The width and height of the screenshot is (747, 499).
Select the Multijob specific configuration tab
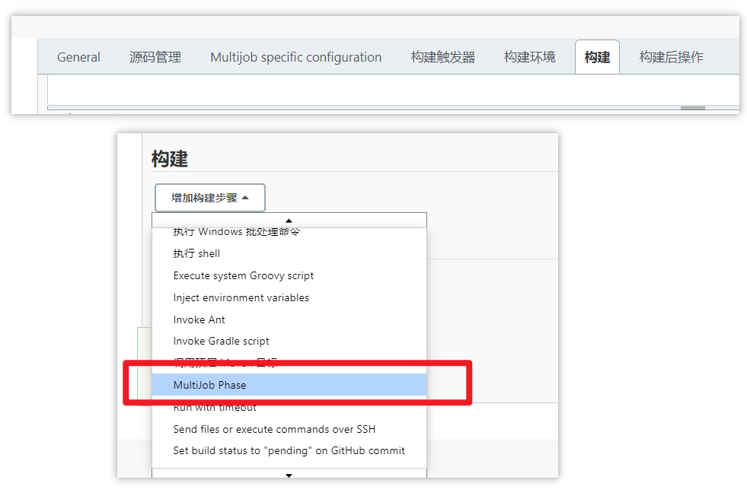[295, 56]
